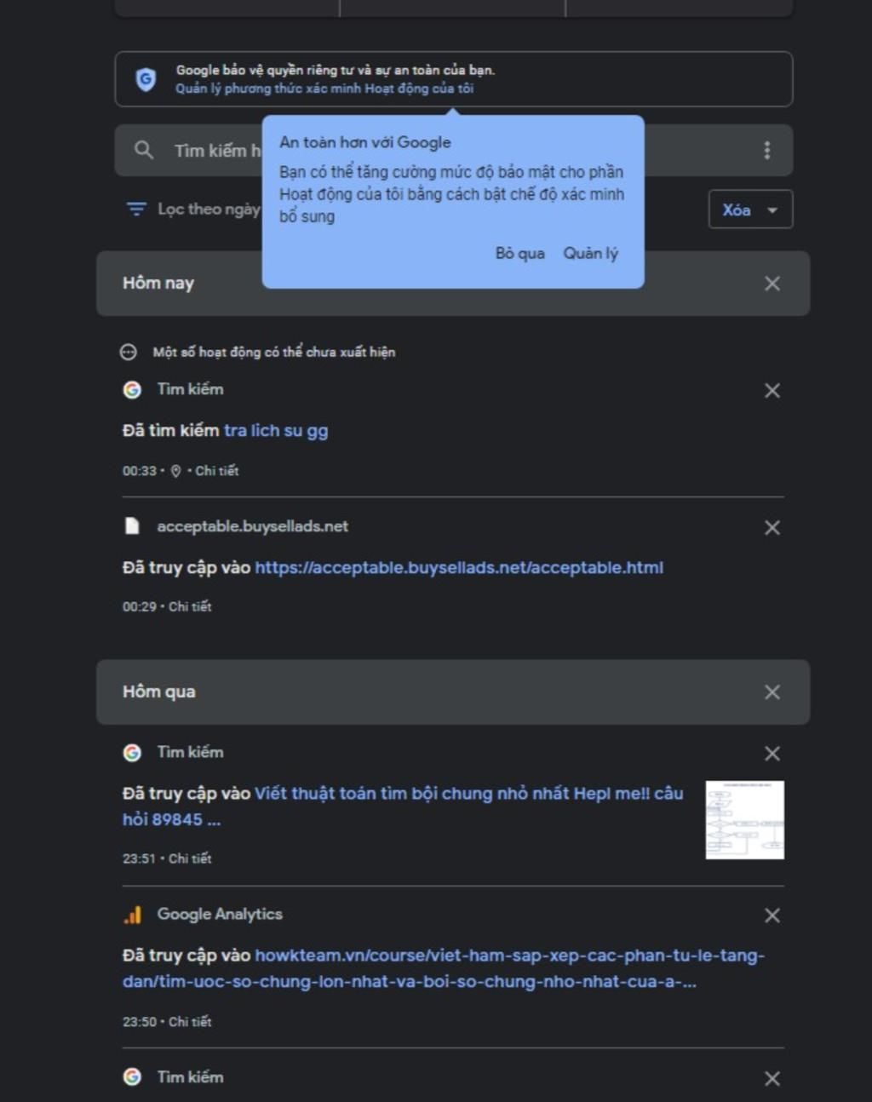Open the howkteam.vn course link

tap(444, 968)
